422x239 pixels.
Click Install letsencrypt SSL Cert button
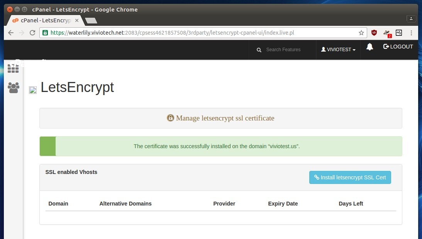click(x=350, y=177)
